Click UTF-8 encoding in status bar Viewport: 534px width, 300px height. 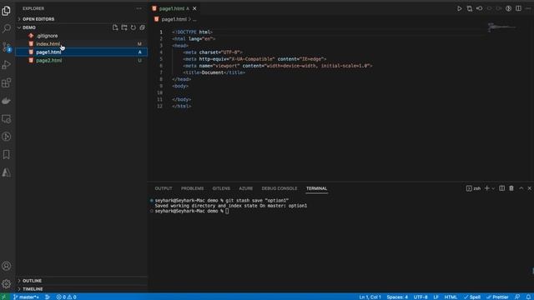tap(421, 297)
